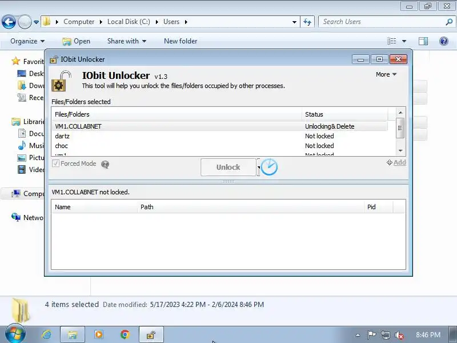The image size is (457, 343).
Task: Open address bar history dropdown arrow
Action: [x=294, y=22]
